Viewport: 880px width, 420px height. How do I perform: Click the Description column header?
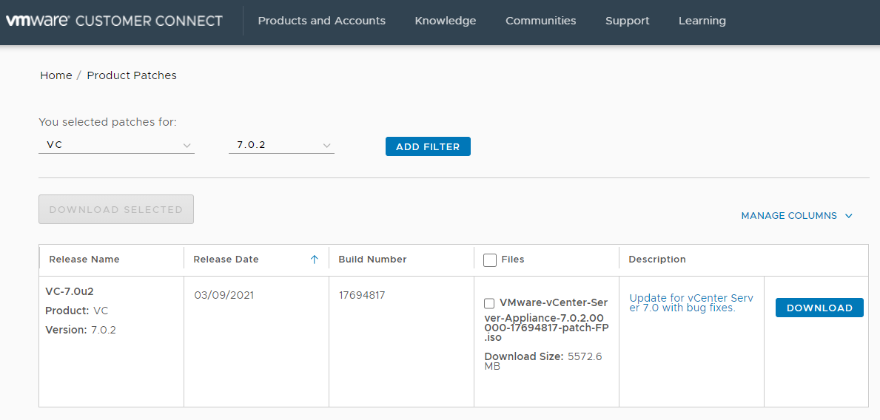(x=657, y=259)
